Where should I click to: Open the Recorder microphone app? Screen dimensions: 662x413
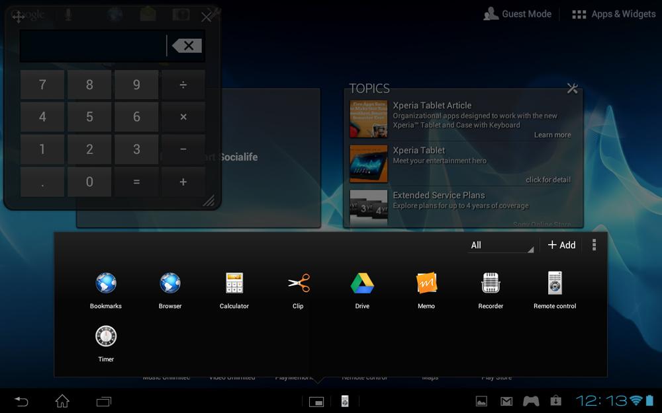coord(491,290)
